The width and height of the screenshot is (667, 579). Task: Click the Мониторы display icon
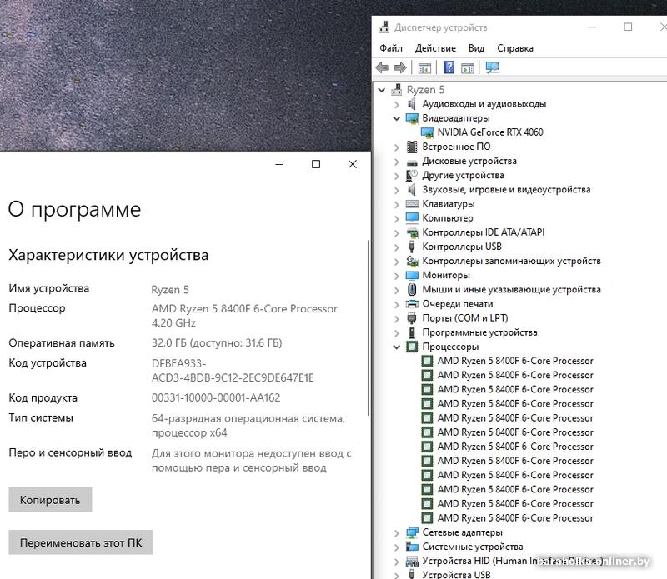412,276
